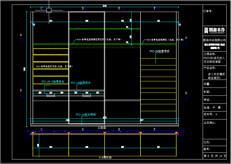Viewport: 231px width, 164px height.
Task: Click the 立面图 title below the elevation
Action: point(102,128)
